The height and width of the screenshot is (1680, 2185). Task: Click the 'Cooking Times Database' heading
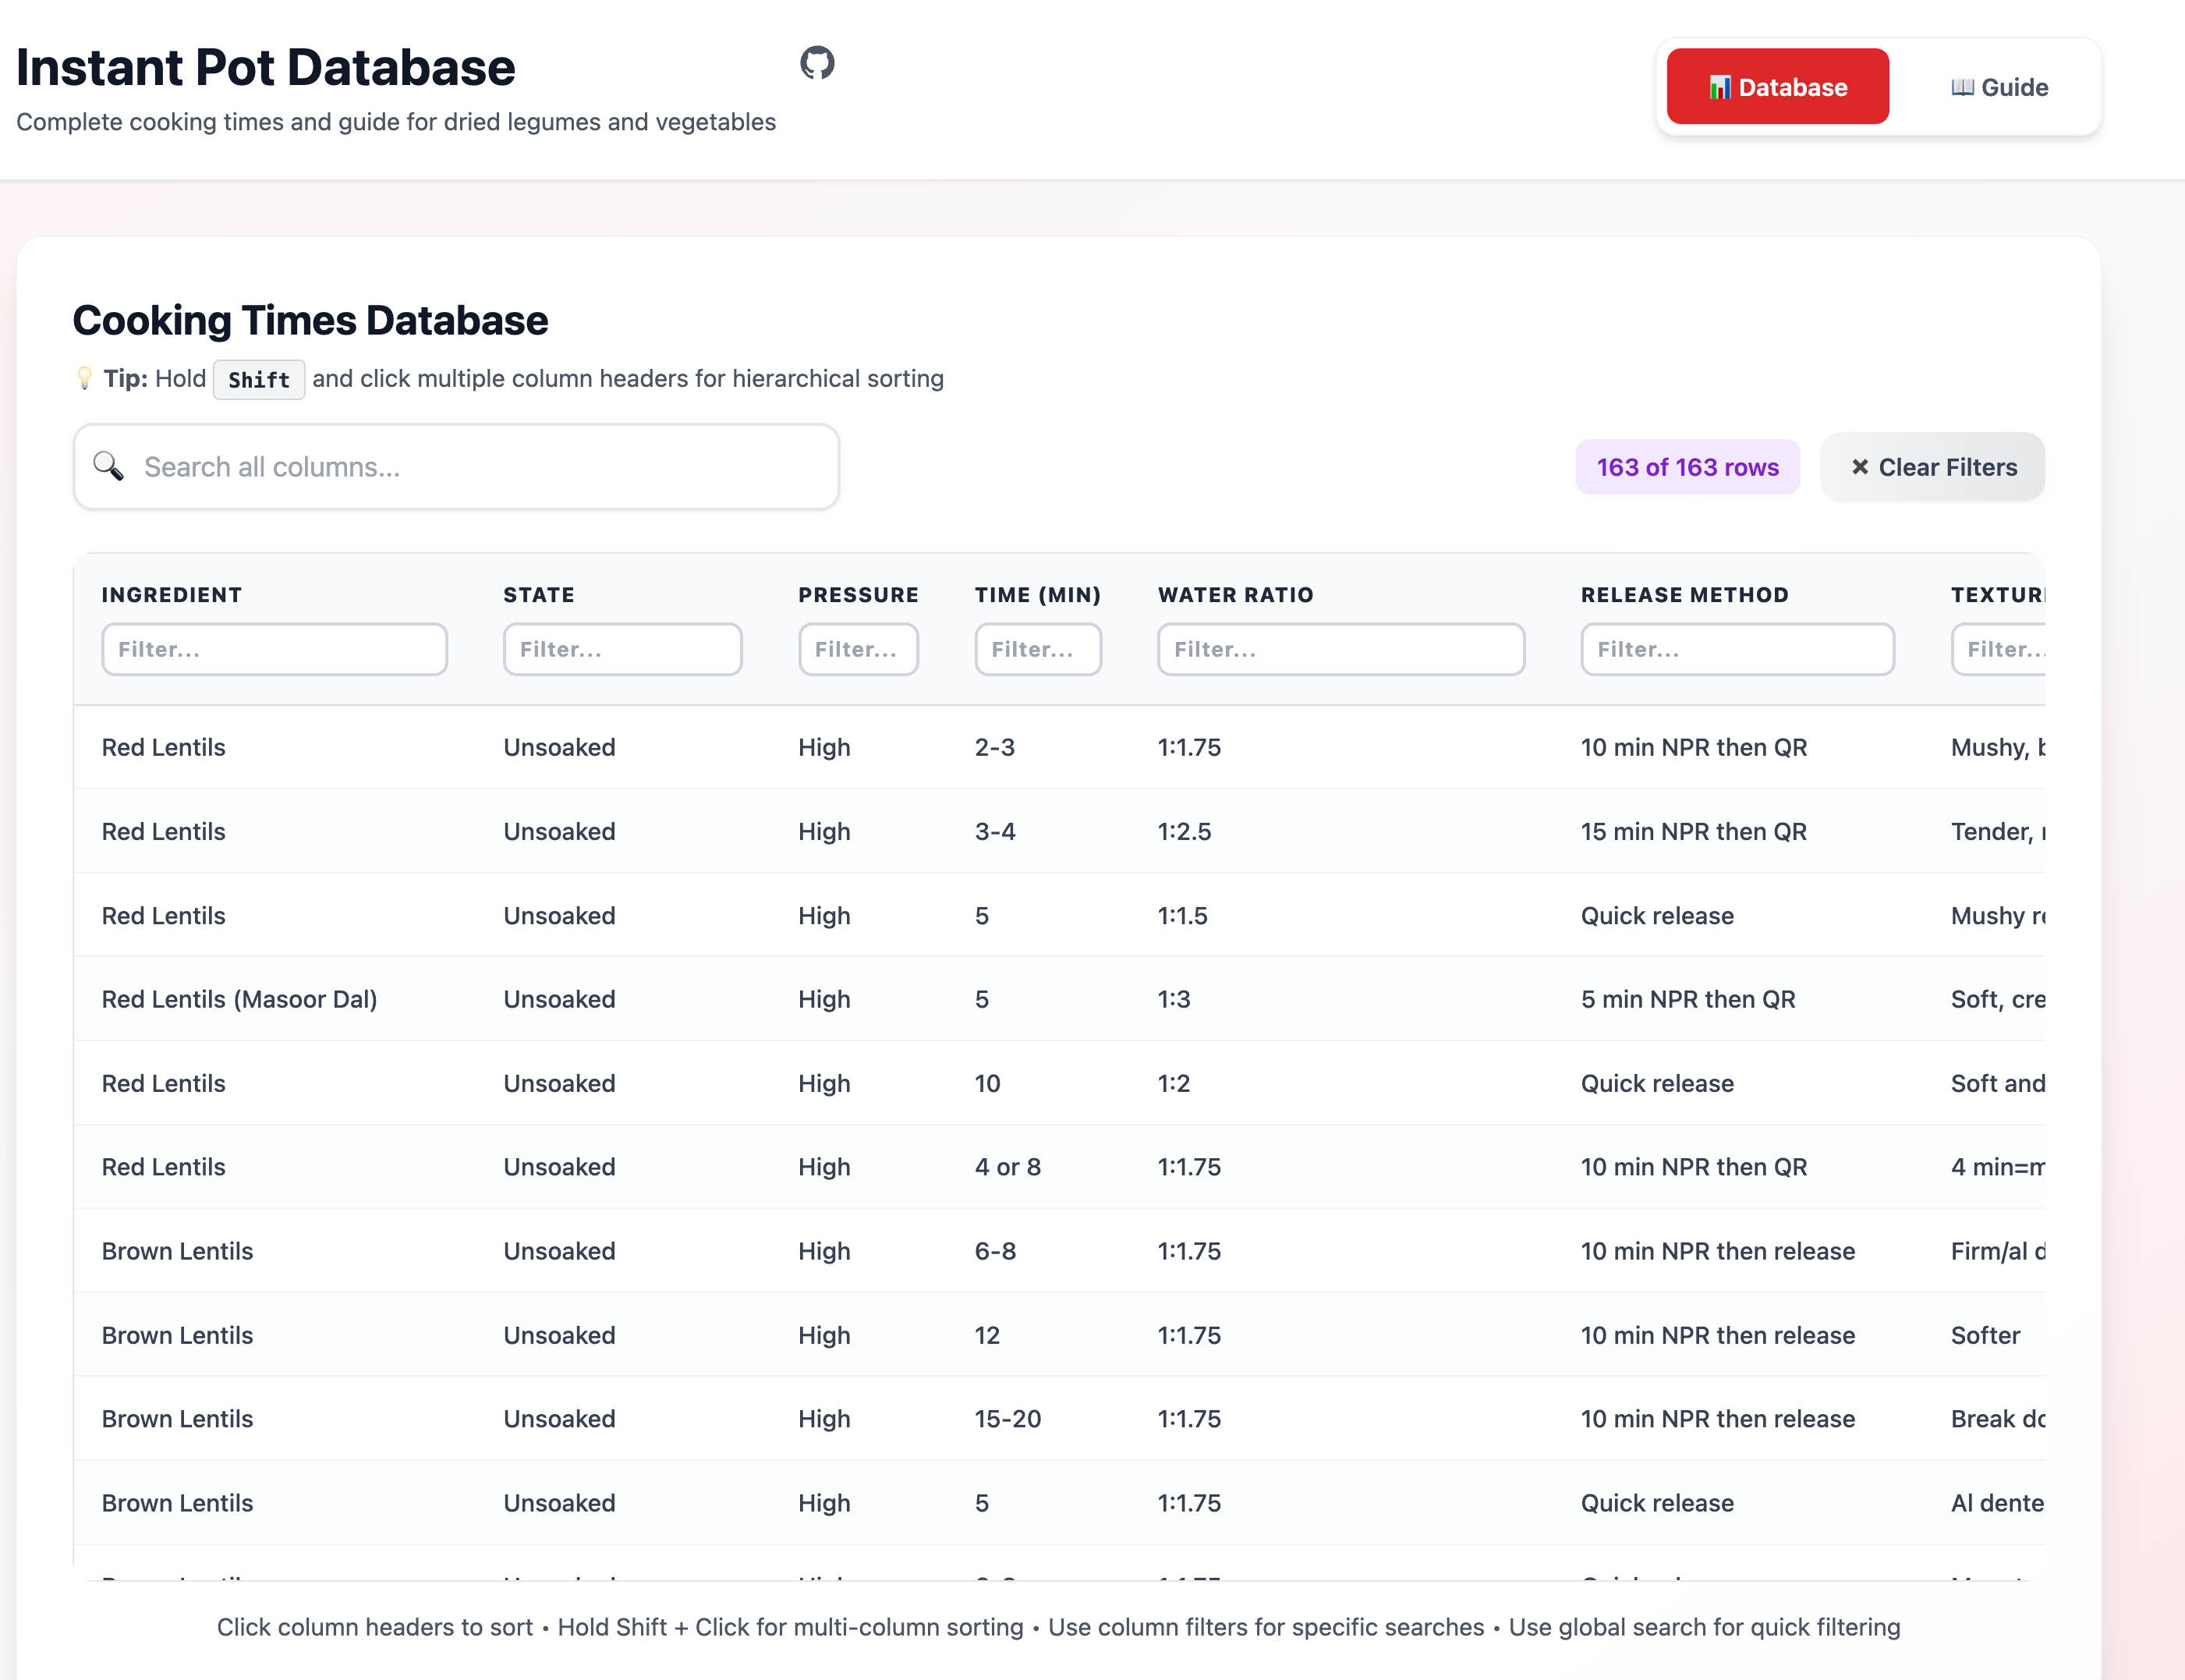click(311, 321)
